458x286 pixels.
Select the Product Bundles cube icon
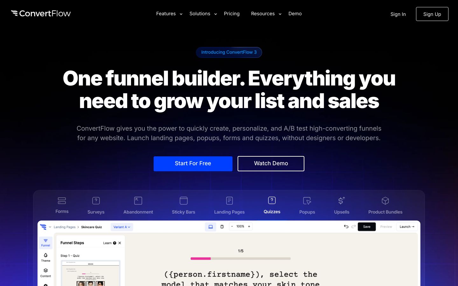coord(385,201)
